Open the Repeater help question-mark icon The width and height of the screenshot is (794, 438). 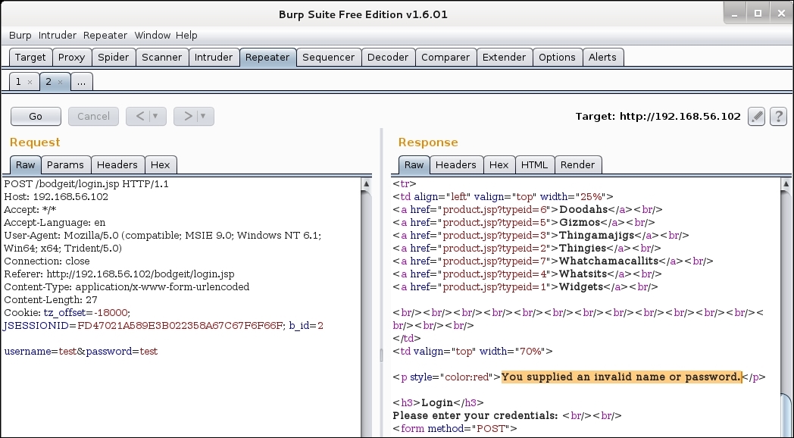(778, 117)
